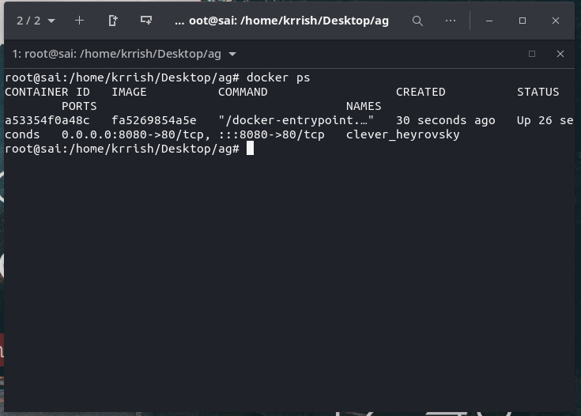
Task: Click the "/docker-entrypoint.…" command value
Action: coord(296,120)
